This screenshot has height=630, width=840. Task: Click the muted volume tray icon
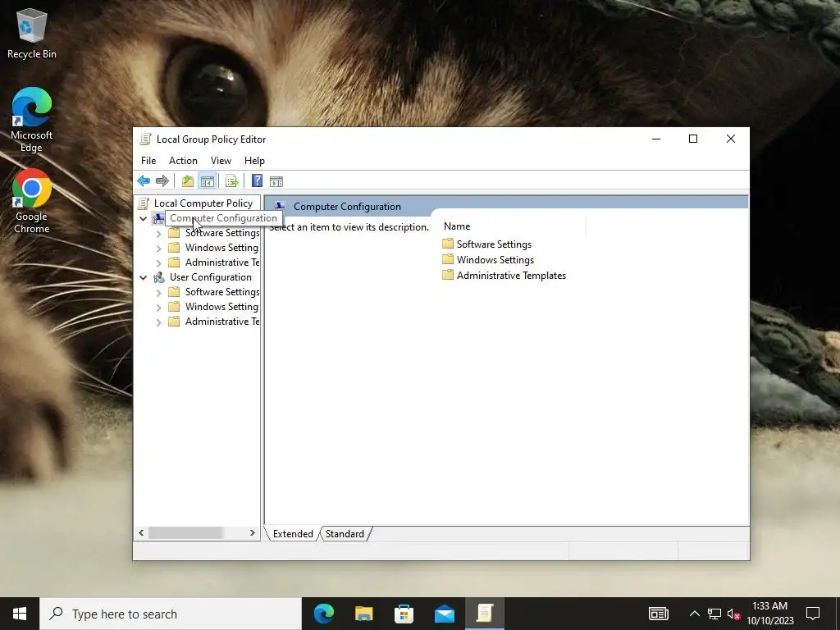(x=734, y=614)
